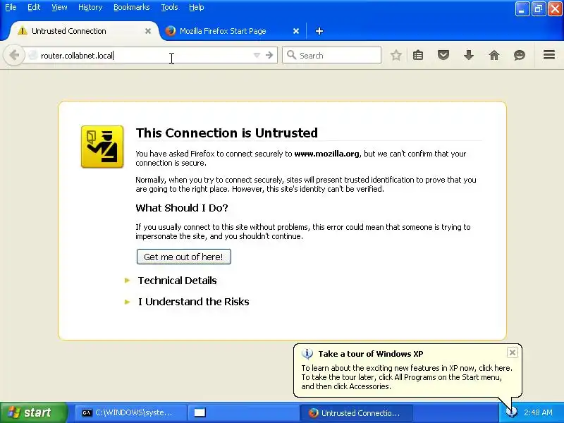Click the What Should I Do? heading
Viewport: 564px width, 423px height.
coord(182,208)
